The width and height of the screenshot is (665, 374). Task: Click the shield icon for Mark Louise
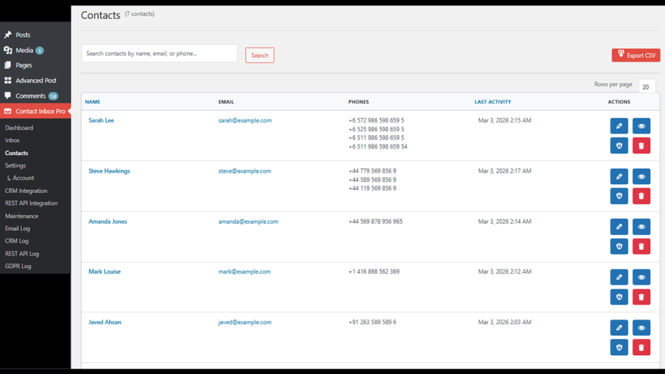point(619,297)
